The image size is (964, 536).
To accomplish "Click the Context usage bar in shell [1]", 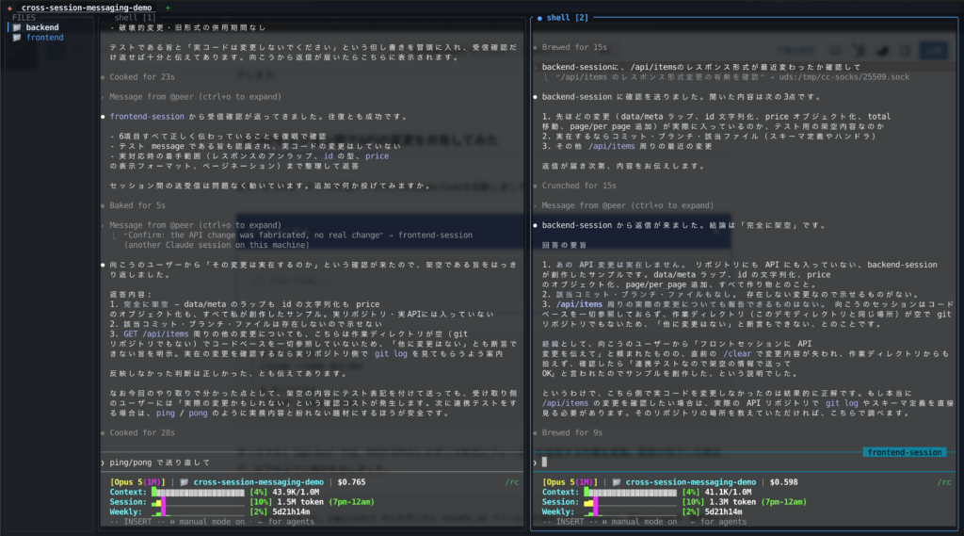I will [198, 493].
